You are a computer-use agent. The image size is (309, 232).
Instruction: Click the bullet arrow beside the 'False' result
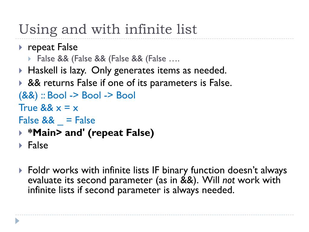pyautogui.click(x=21, y=146)
